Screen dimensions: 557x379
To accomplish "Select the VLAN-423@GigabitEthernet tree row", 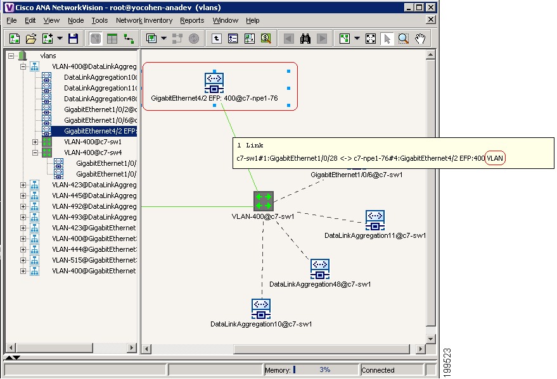I will (x=94, y=228).
